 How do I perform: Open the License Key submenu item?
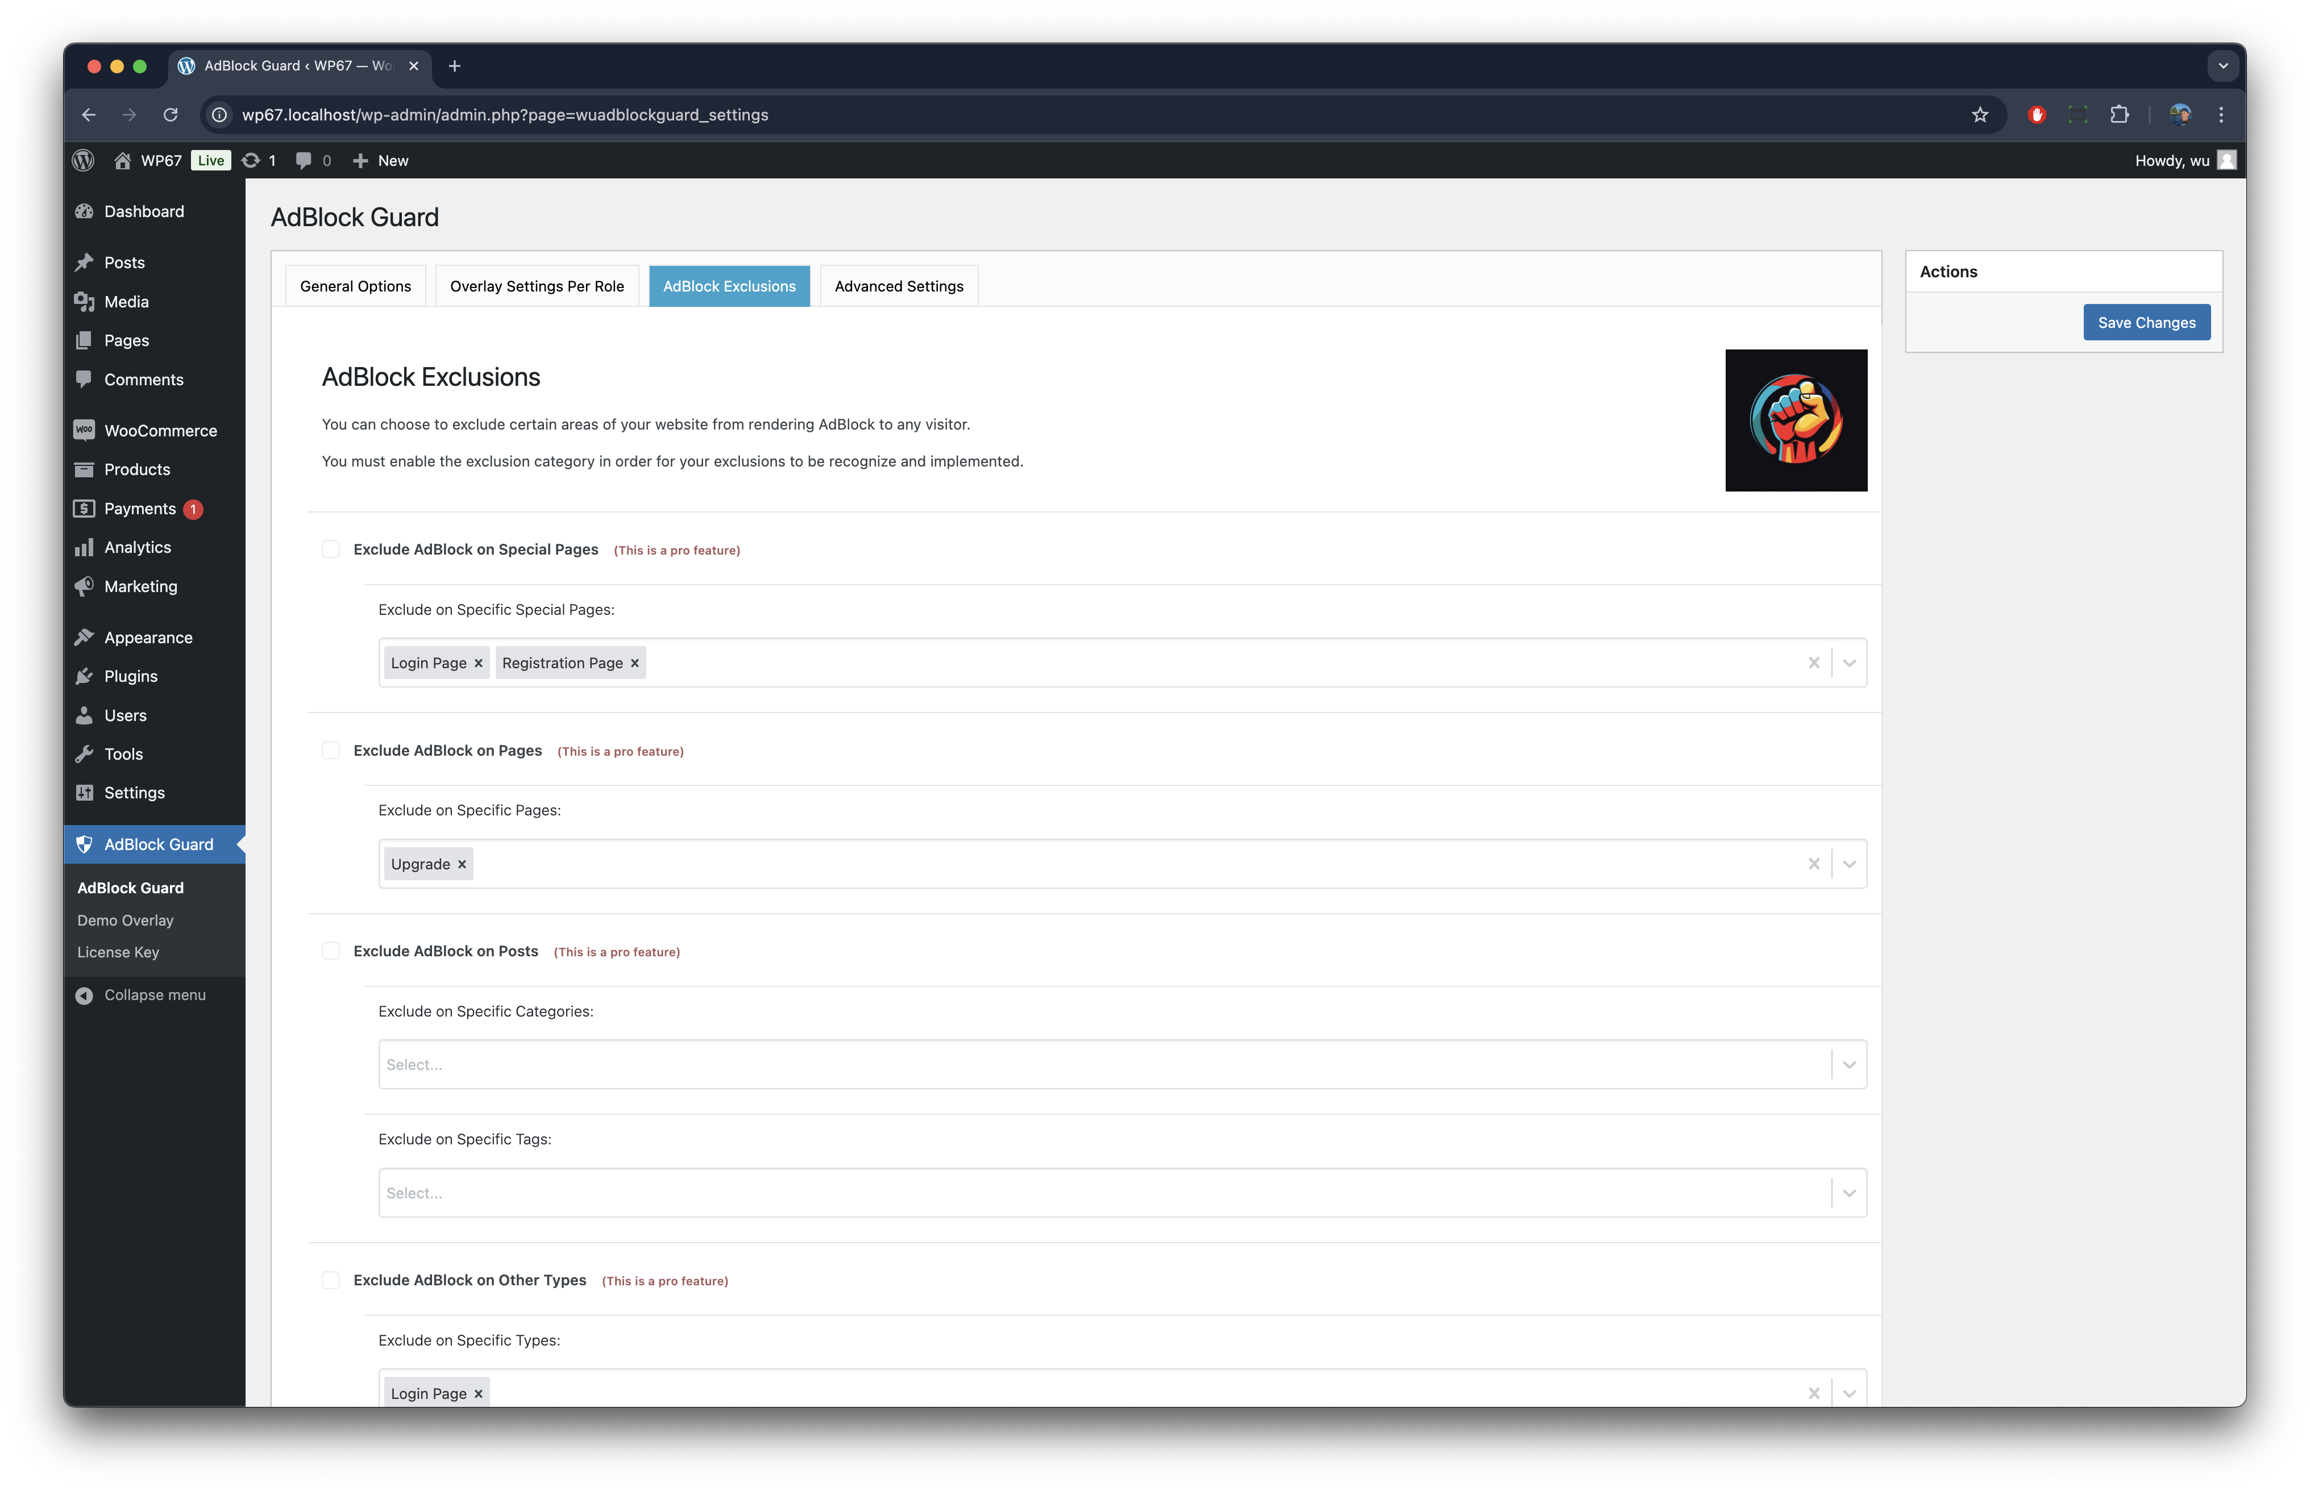pyautogui.click(x=118, y=953)
